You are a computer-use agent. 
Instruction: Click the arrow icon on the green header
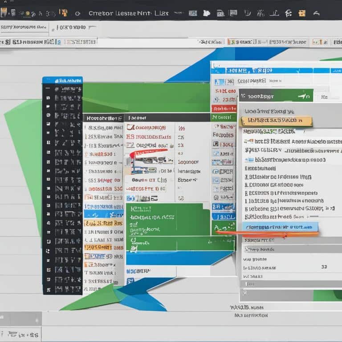(x=305, y=95)
